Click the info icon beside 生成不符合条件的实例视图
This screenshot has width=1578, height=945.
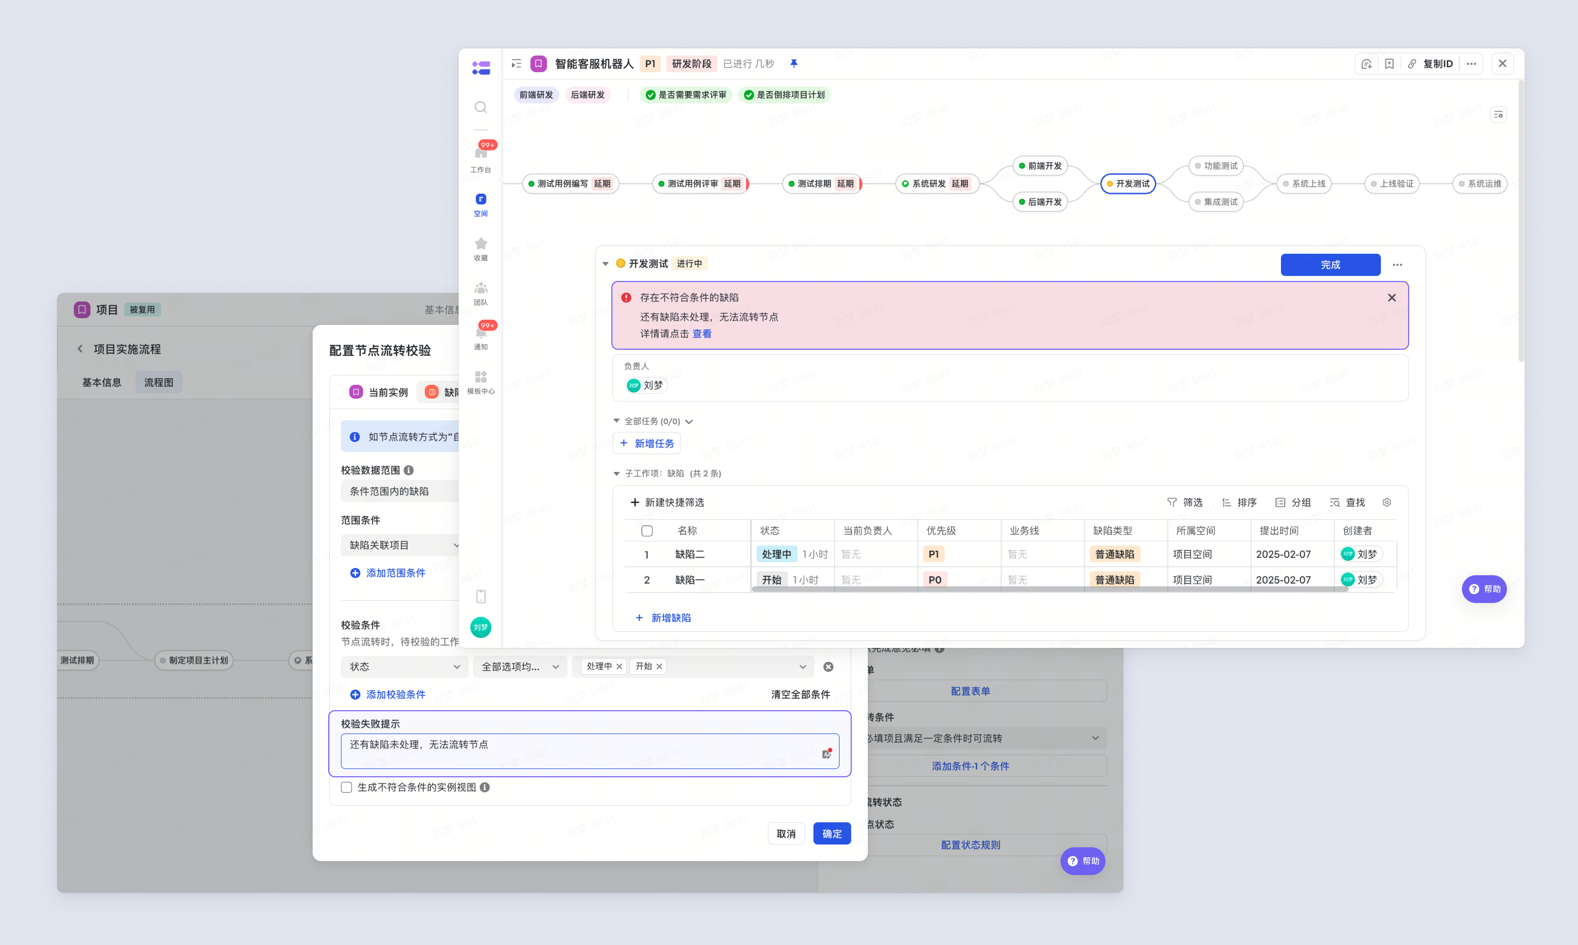(x=485, y=787)
